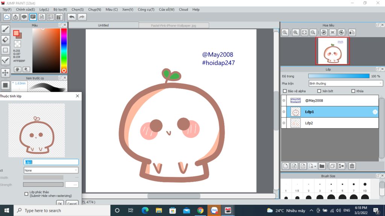
Task: Tick the Lớp phác thảo checkbox
Action: (26, 194)
